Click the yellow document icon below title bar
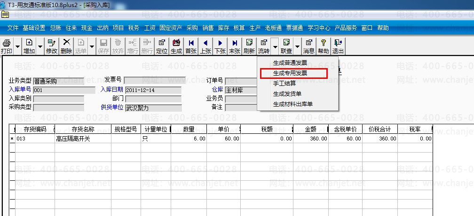 click(x=5, y=15)
